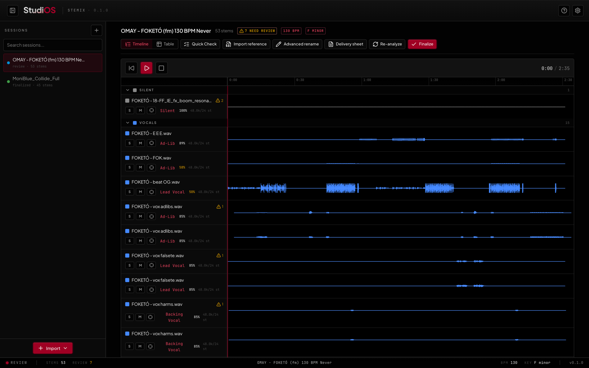Focus the Search sessions field

click(x=53, y=45)
